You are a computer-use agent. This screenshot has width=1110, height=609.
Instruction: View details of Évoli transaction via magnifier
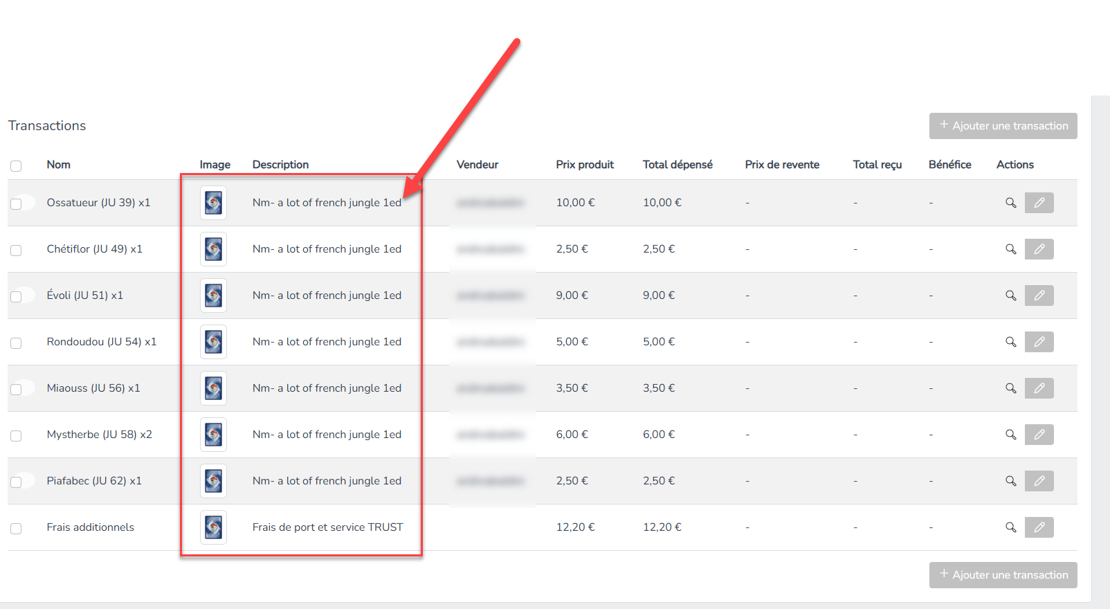tap(1010, 296)
